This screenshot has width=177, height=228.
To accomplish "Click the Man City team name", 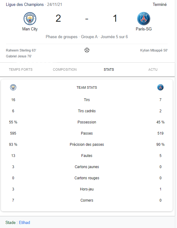I will (30, 29).
